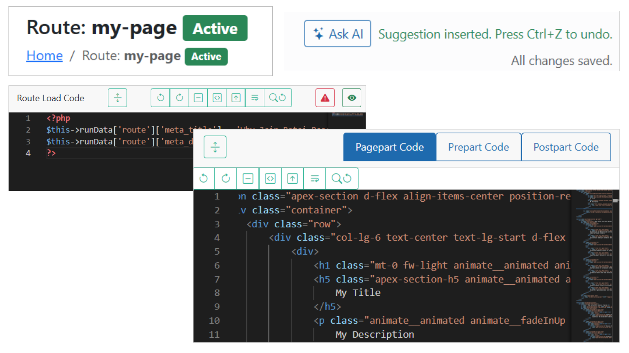Toggle the green eye preview button

point(352,98)
